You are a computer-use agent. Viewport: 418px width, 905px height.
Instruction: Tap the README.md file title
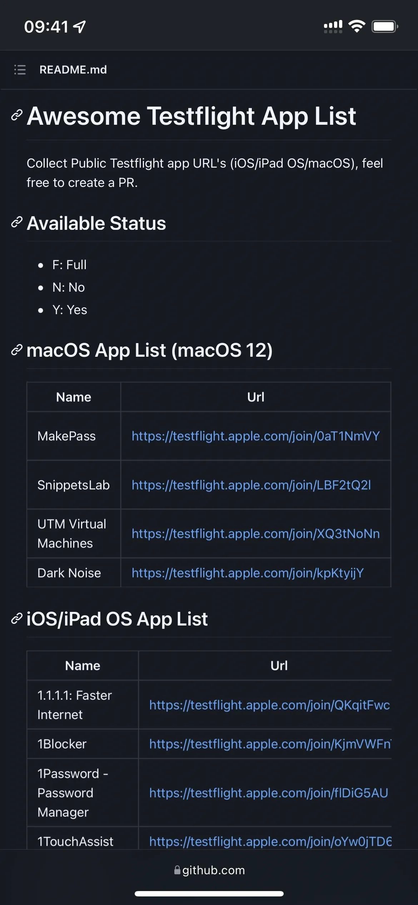click(x=73, y=70)
